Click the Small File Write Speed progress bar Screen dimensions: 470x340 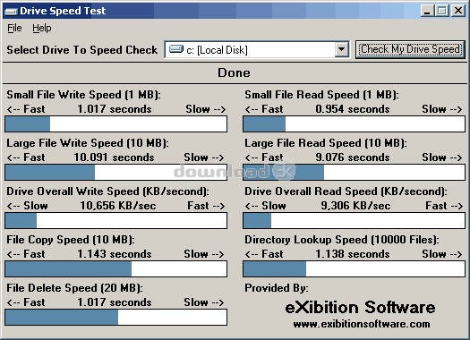pos(116,124)
